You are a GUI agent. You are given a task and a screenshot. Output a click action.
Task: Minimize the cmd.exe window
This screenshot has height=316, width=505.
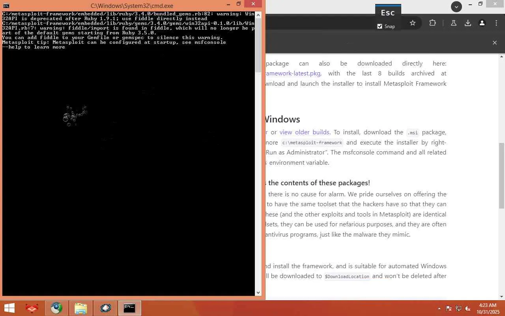tap(228, 4)
